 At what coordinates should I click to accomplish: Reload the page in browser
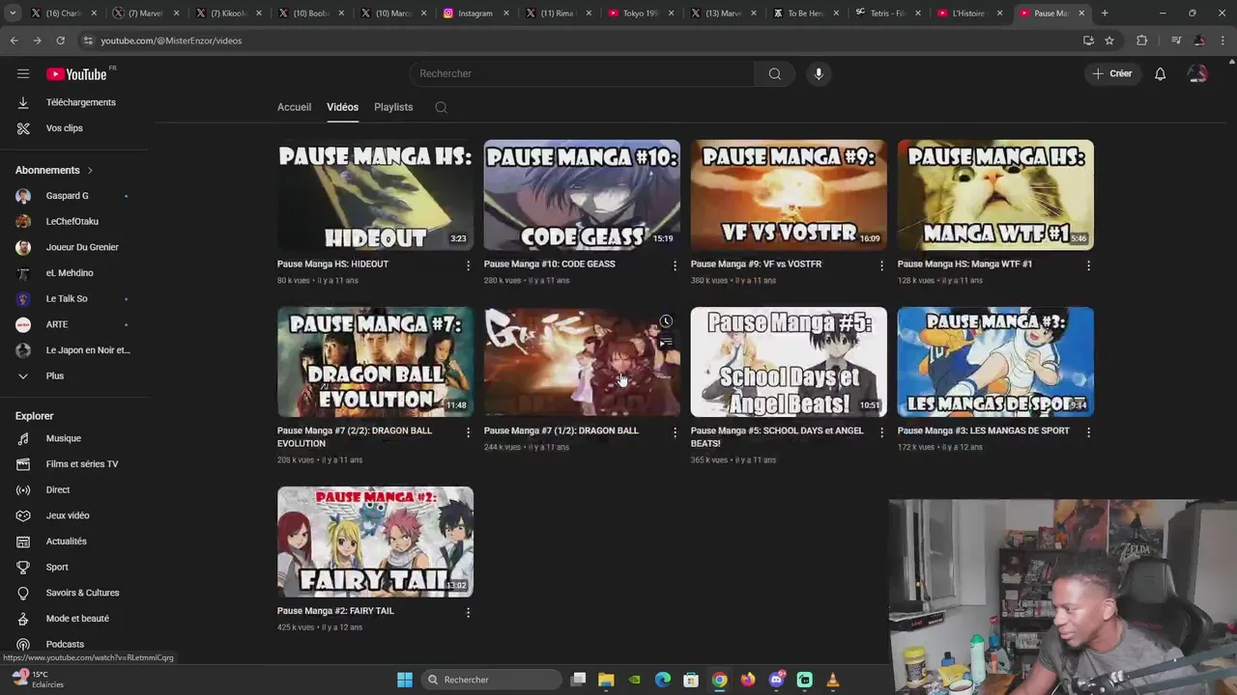(x=60, y=41)
